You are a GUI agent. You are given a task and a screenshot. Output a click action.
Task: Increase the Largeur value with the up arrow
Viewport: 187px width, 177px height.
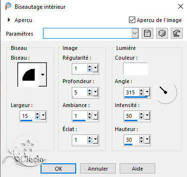pos(38,114)
